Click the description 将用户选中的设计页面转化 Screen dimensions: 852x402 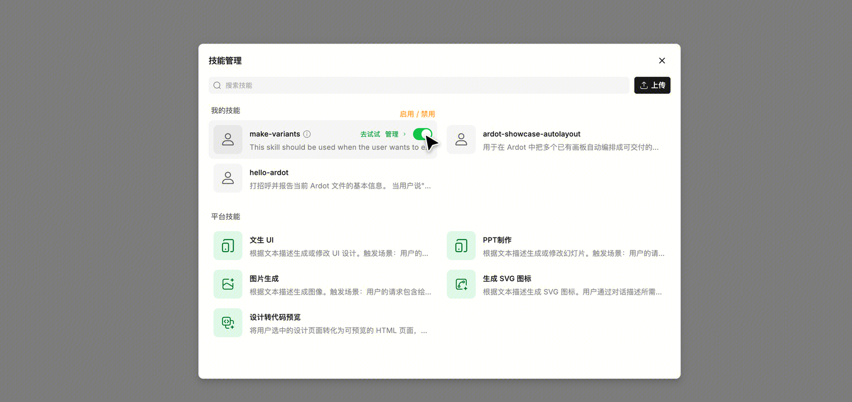click(x=339, y=330)
